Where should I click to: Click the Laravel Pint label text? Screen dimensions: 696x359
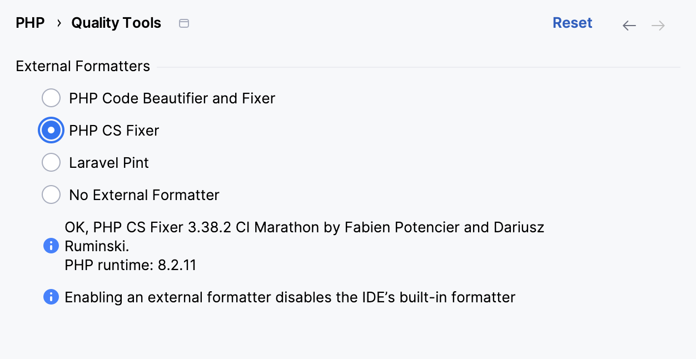108,162
